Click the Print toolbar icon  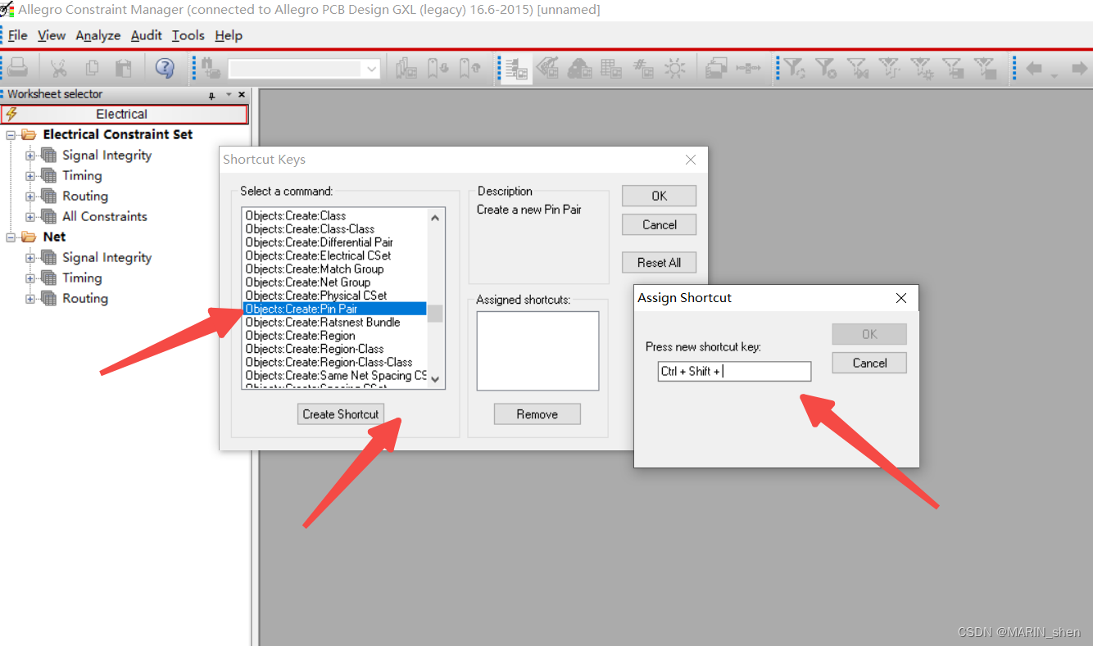pos(18,68)
